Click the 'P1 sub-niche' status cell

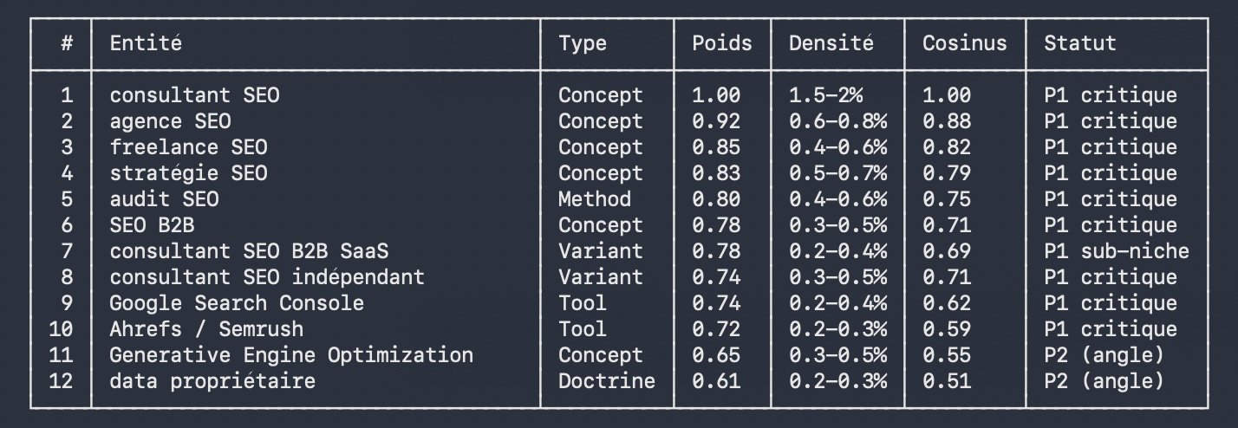click(1116, 250)
